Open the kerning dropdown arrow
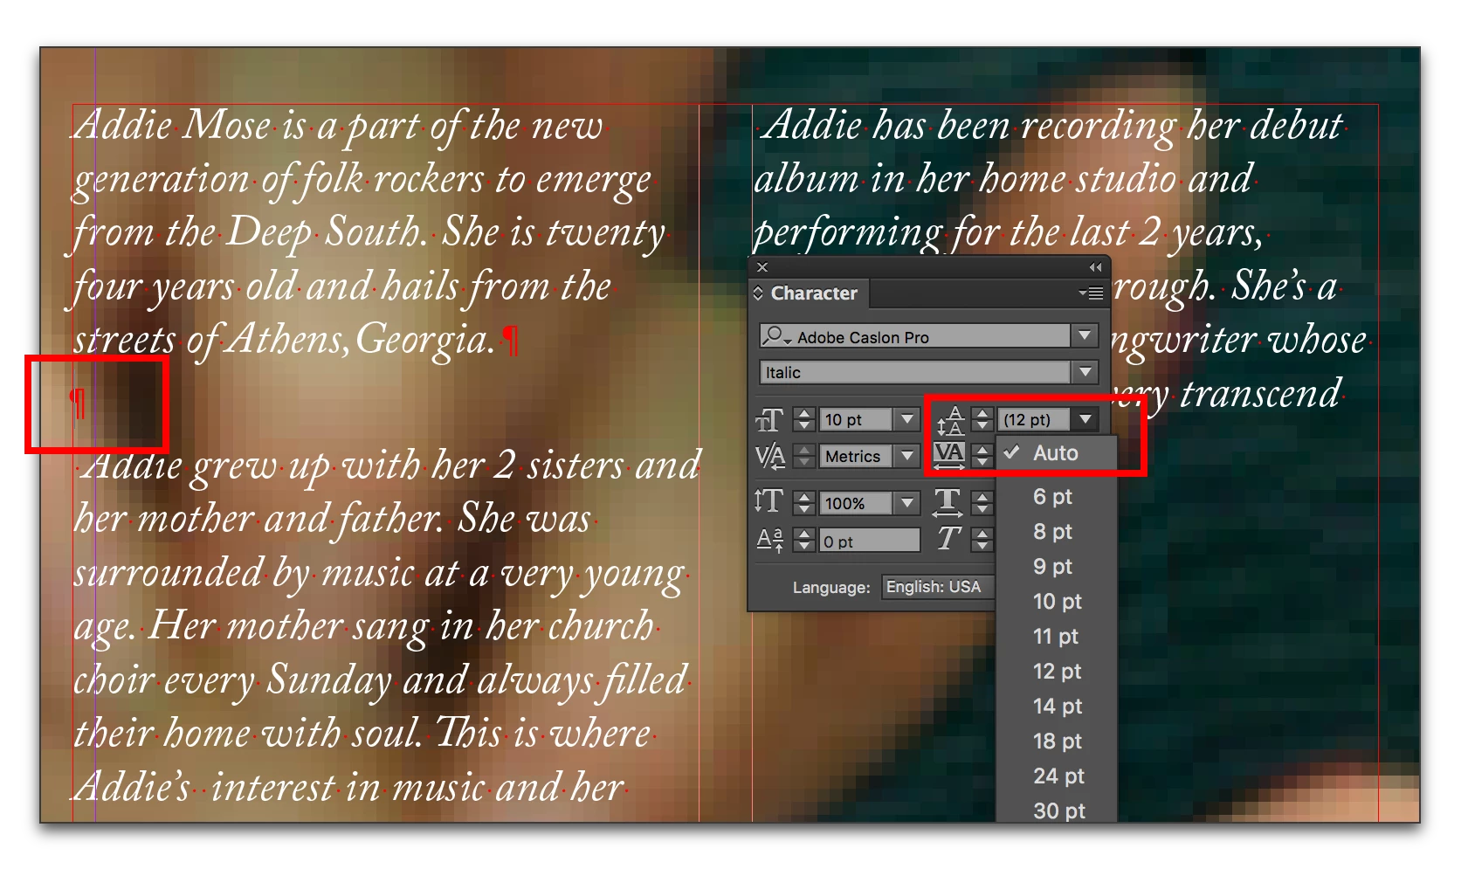The image size is (1461, 869). (907, 456)
